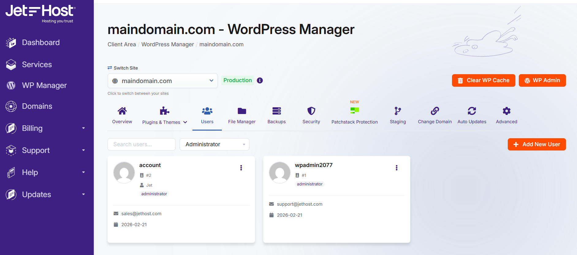Click the JetHost logo
The height and width of the screenshot is (255, 577).
(40, 13)
